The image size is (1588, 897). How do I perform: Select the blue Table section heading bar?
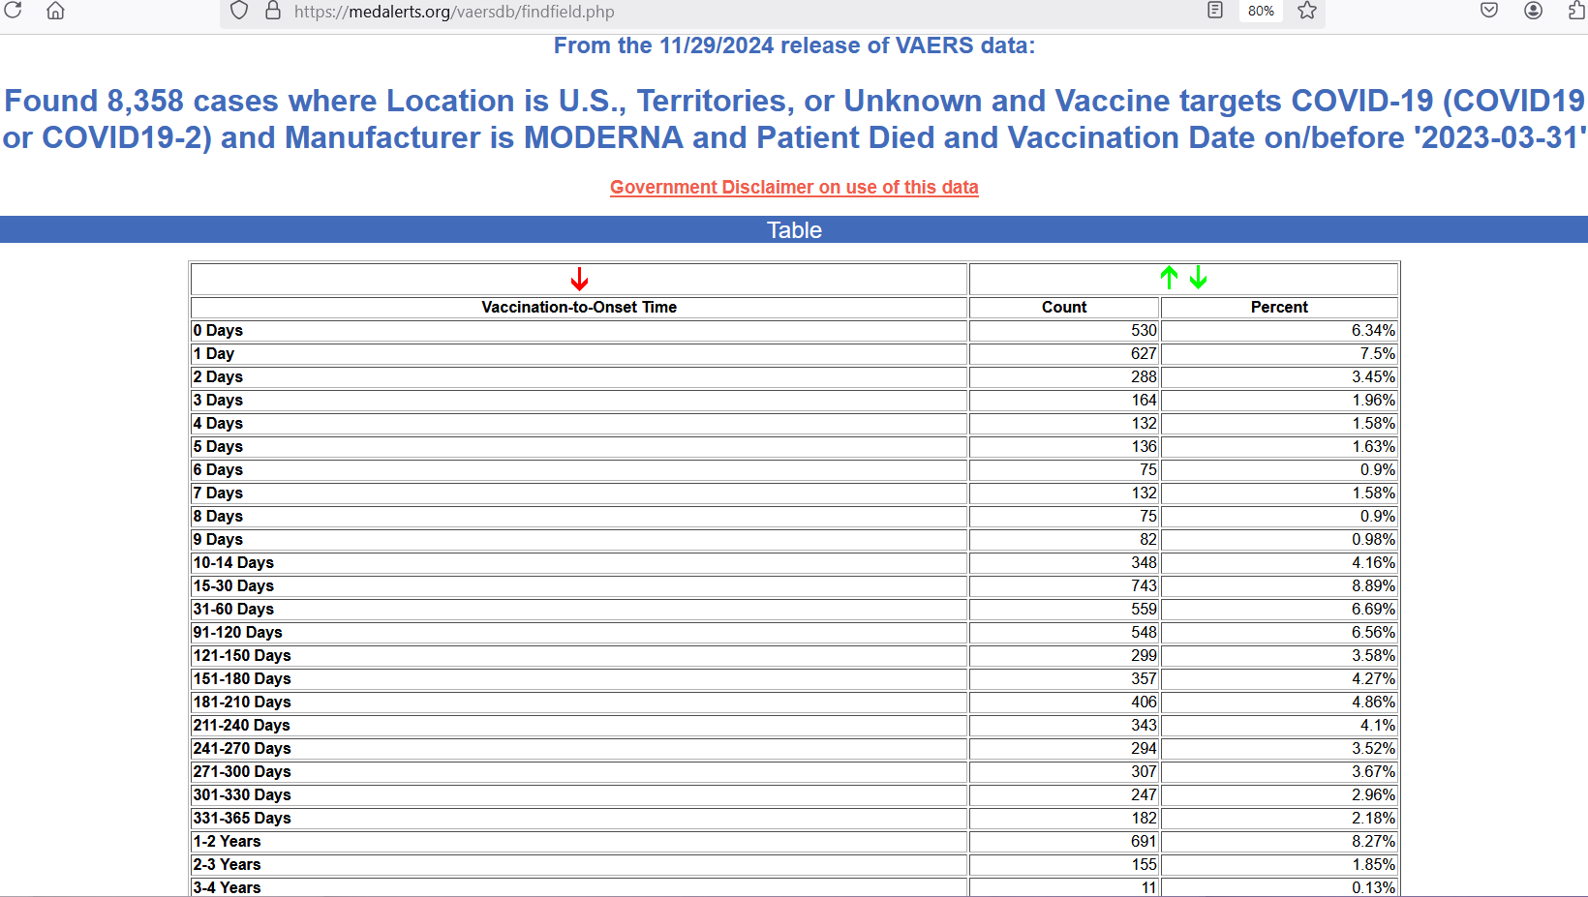[x=794, y=229]
